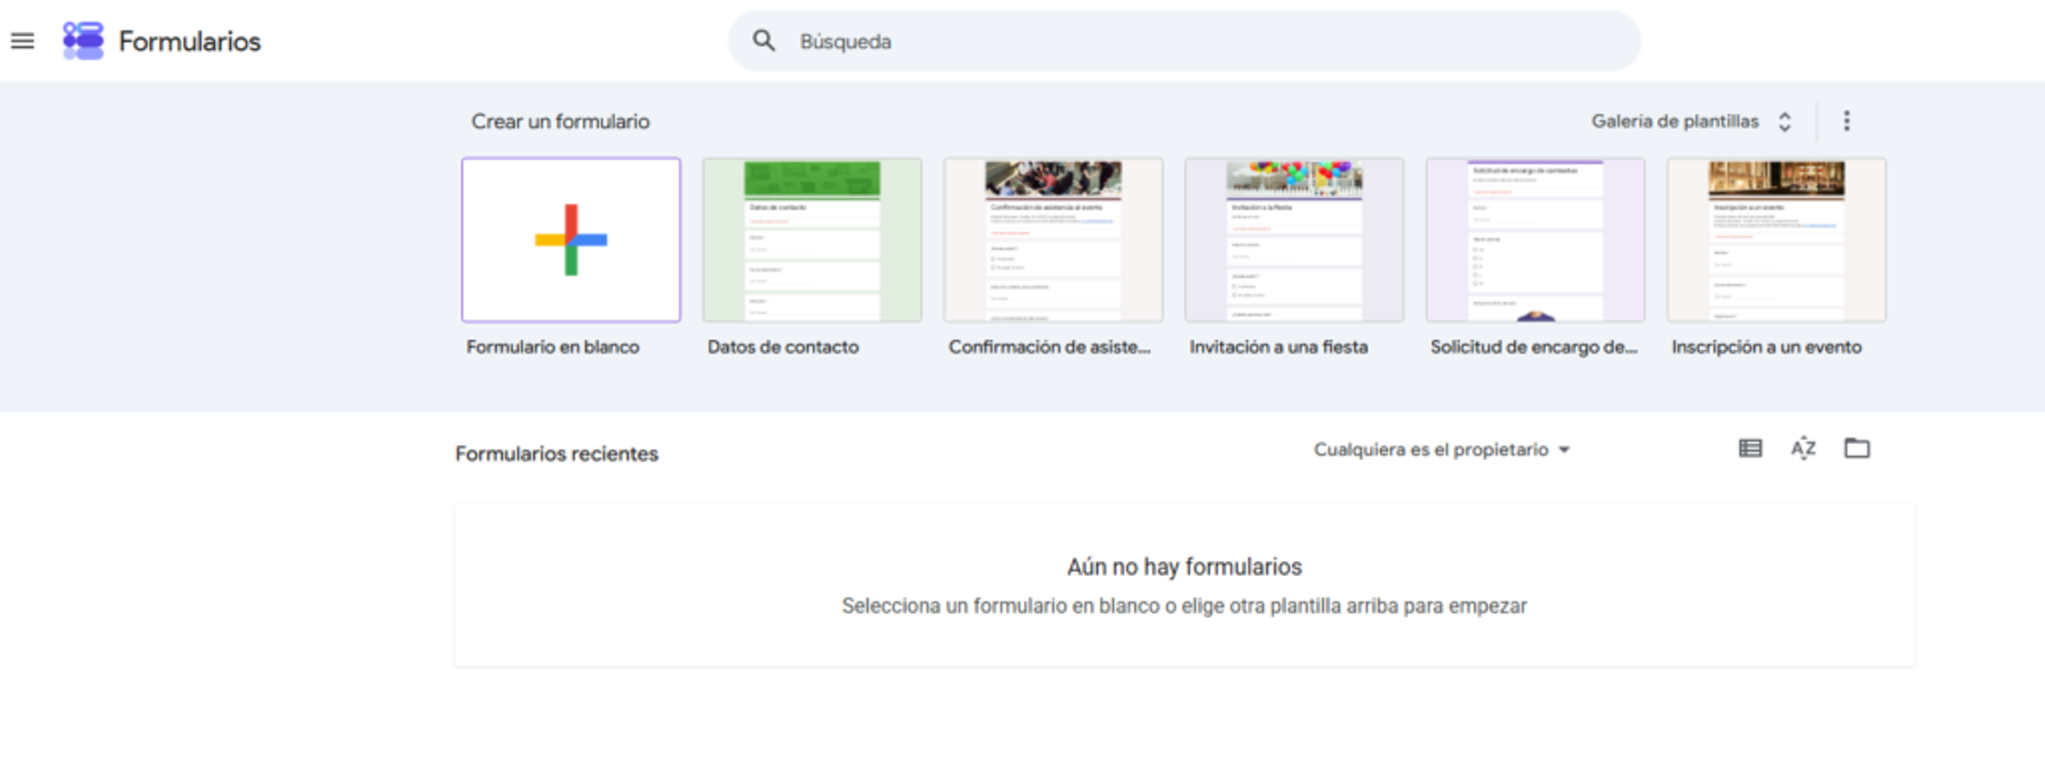Click into the Búsqueda search field
Screen dimensions: 2045x761
pos(1184,40)
